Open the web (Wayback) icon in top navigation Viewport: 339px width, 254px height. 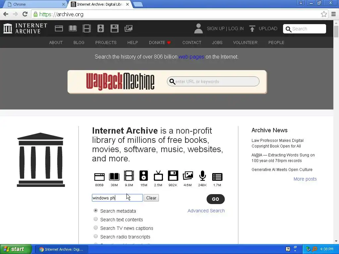point(59,28)
